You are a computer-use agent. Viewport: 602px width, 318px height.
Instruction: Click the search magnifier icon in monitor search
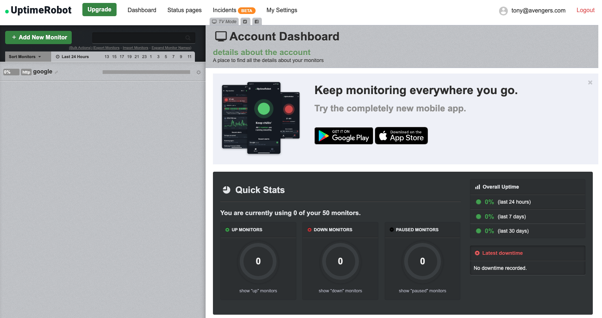(188, 38)
